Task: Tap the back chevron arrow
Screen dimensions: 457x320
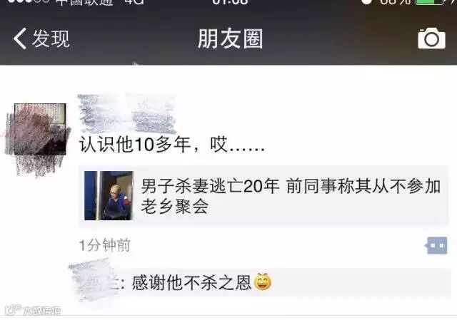Action: tap(20, 38)
